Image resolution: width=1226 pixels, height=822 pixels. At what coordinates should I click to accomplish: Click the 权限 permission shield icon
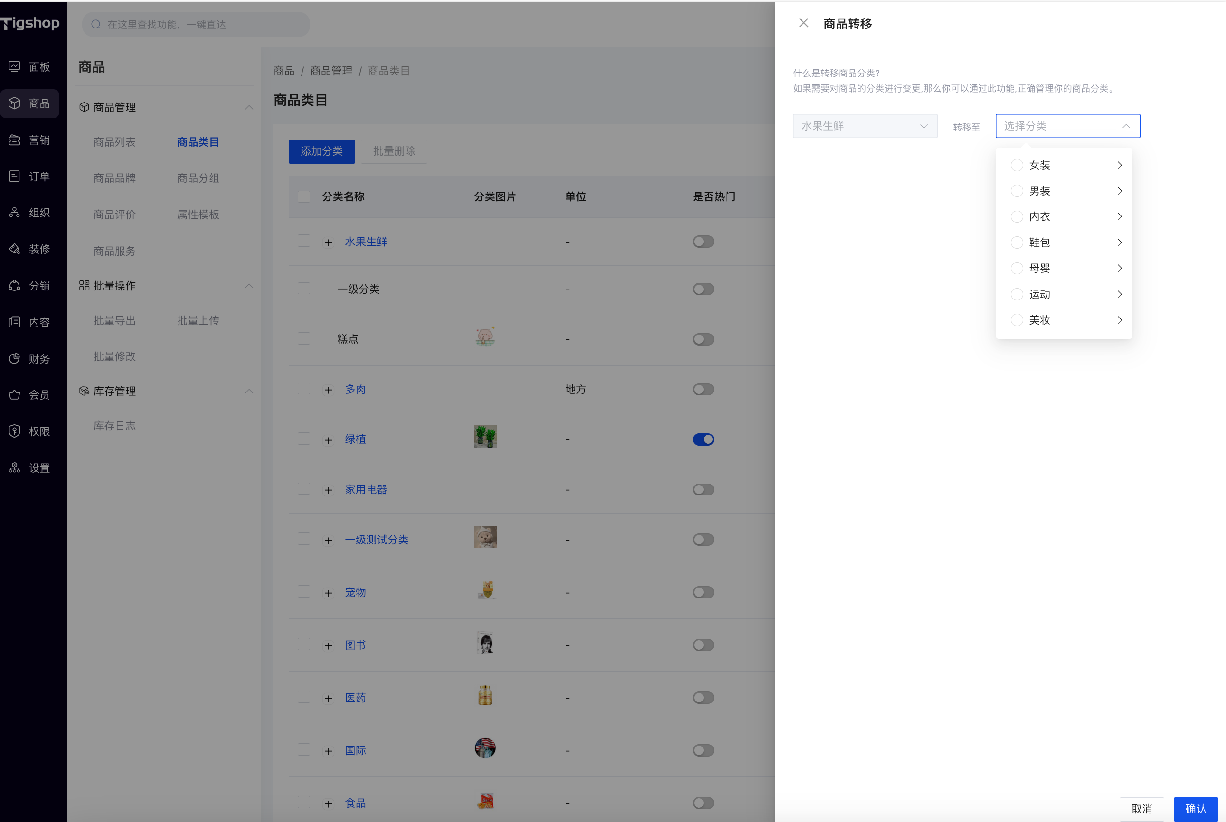pyautogui.click(x=15, y=431)
